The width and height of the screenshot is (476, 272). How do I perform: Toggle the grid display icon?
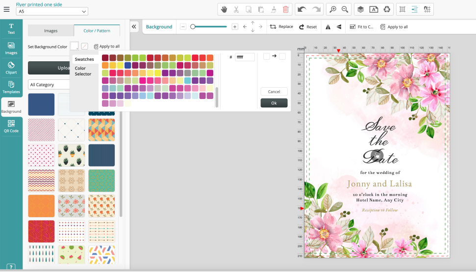click(x=402, y=9)
